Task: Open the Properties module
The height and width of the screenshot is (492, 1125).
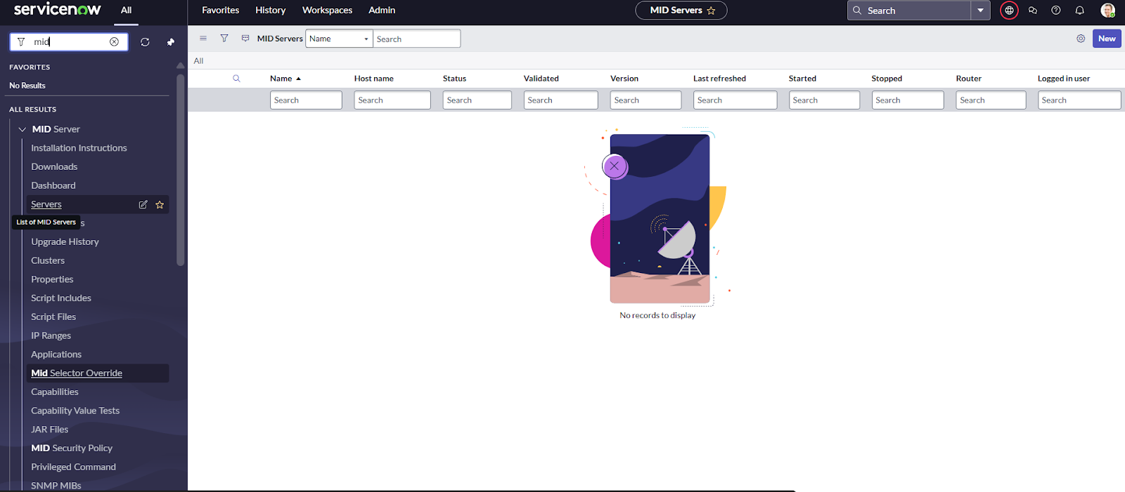Action: pyautogui.click(x=52, y=279)
